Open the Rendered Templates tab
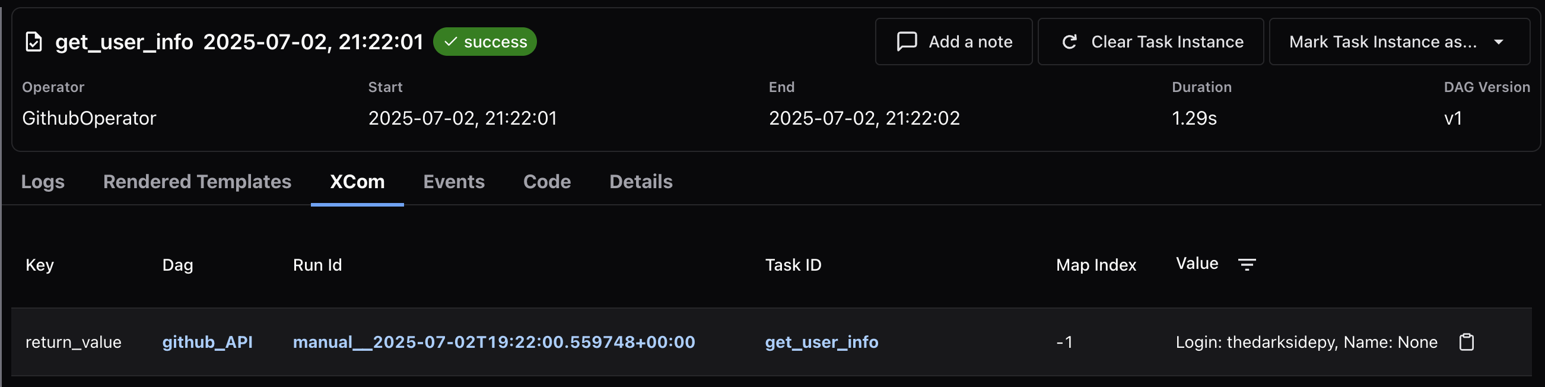 tap(197, 182)
